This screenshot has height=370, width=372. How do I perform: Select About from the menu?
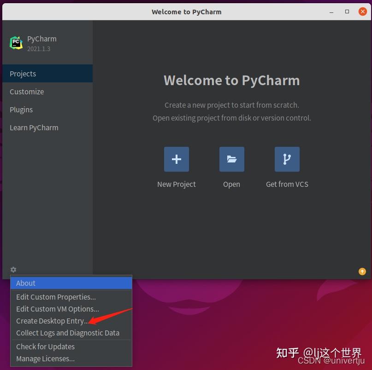pos(26,283)
